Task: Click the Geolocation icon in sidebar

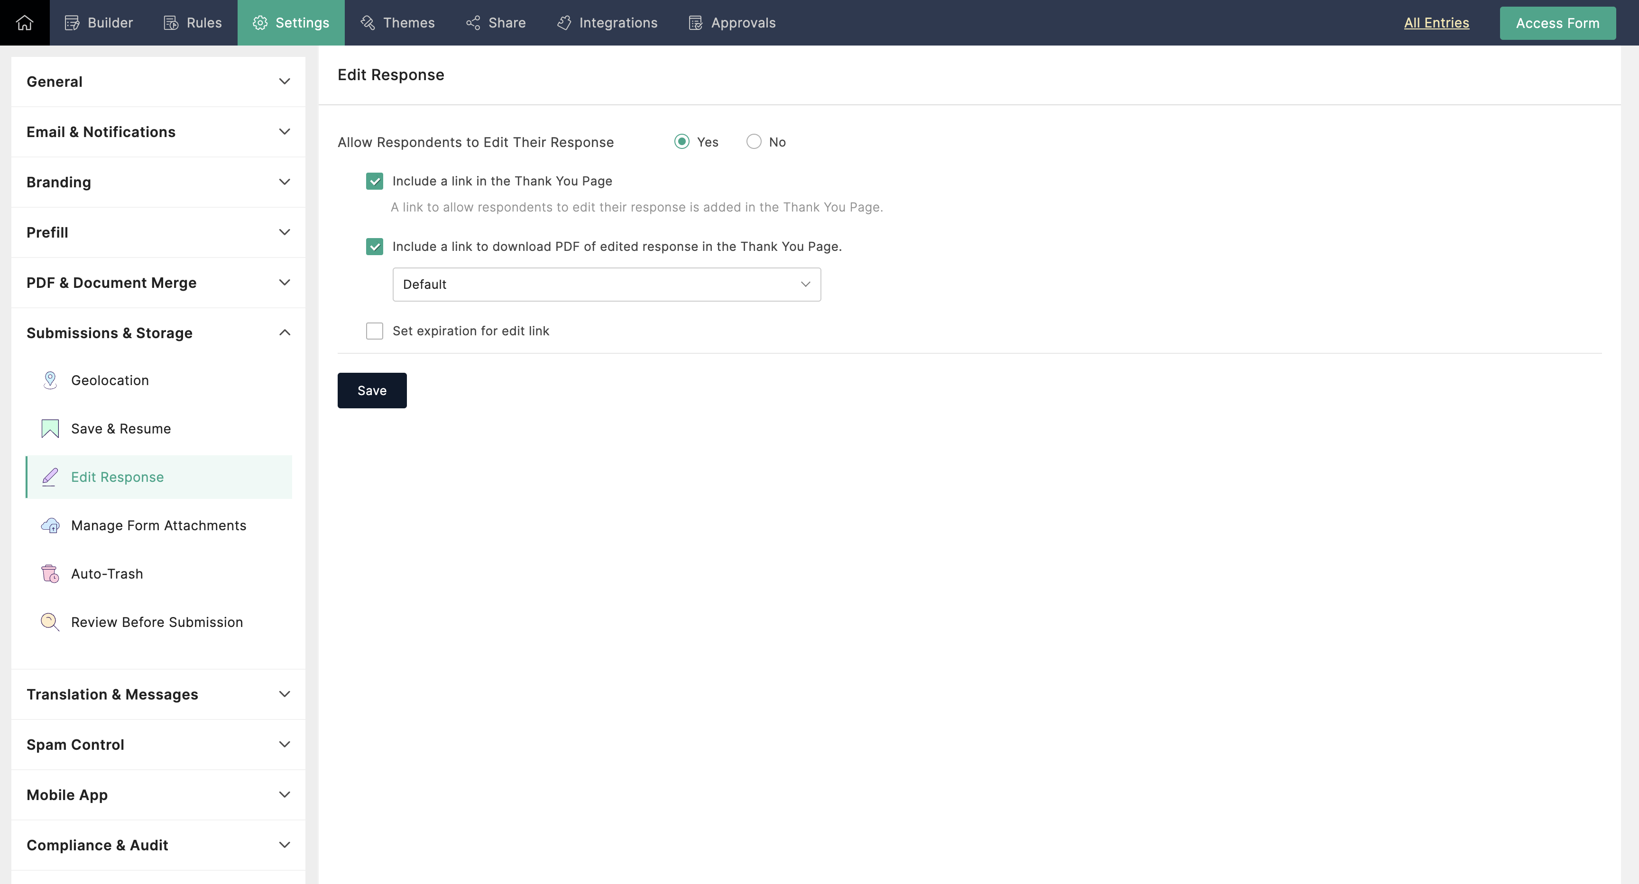Action: point(50,379)
